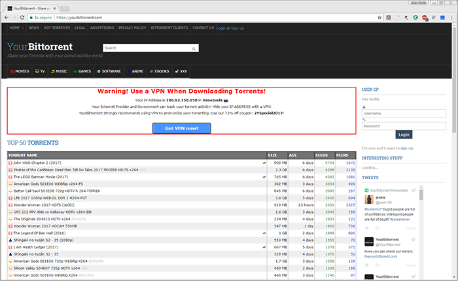Open Life 2017 1080p WEB-DL torrent
This screenshot has width=458, height=281.
pos(50,198)
